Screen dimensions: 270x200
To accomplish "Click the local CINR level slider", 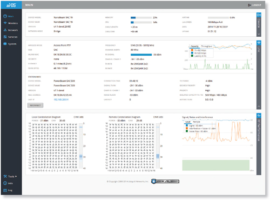I will point(81,146).
